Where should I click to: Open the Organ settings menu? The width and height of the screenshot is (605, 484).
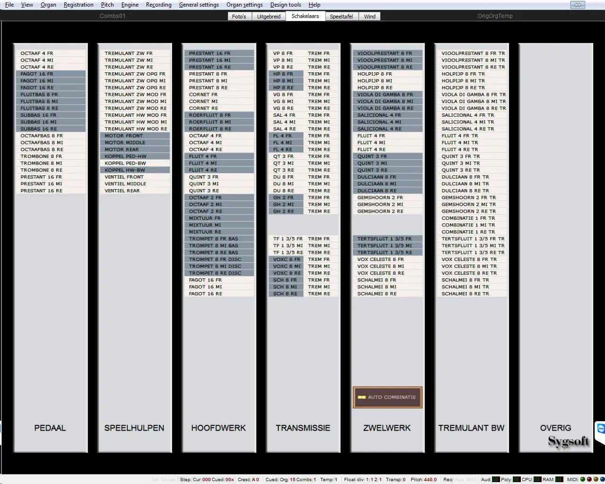[x=244, y=5]
